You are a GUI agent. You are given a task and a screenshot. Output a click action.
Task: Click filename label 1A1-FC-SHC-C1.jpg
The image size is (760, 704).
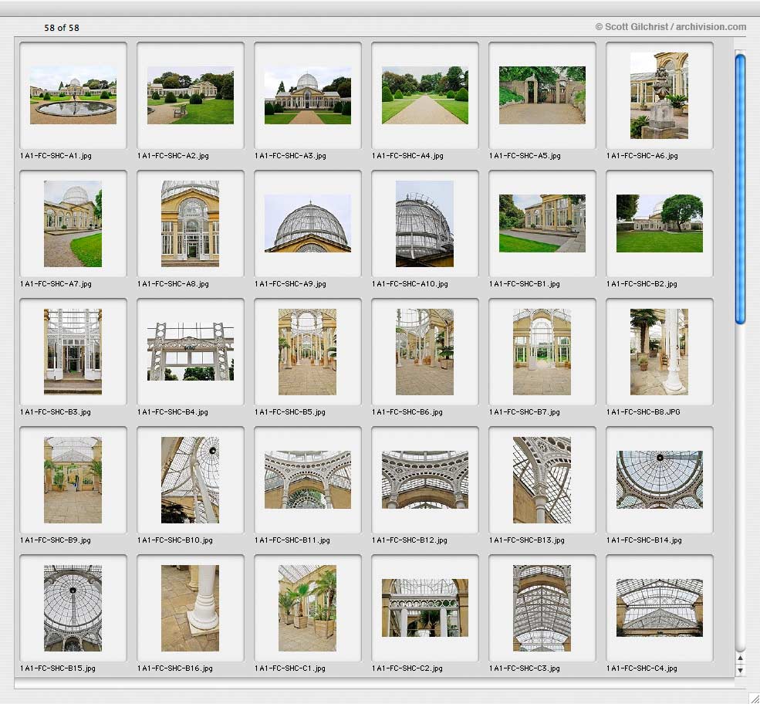click(290, 668)
